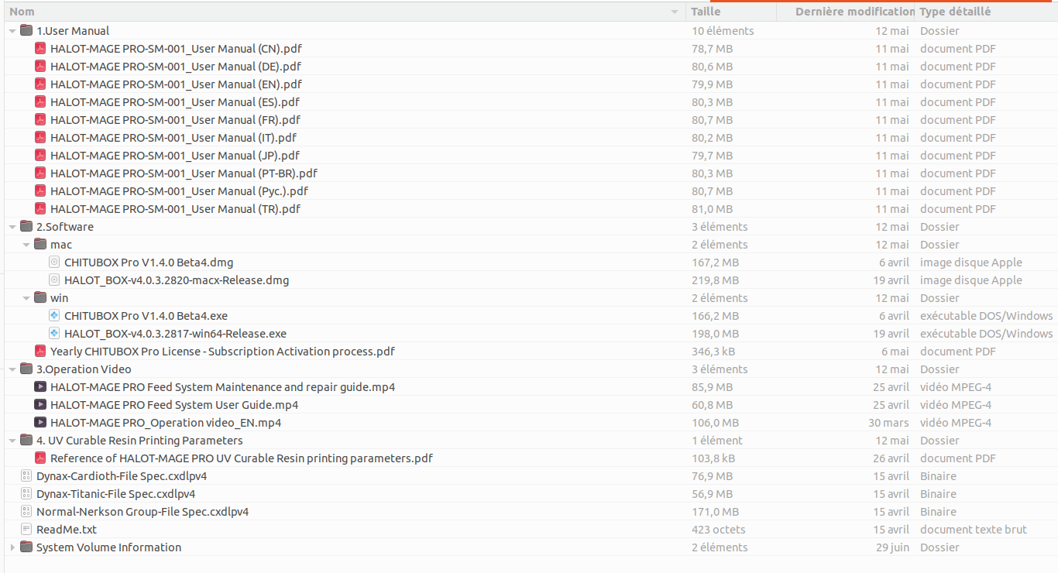The height and width of the screenshot is (573, 1058).
Task: Click the 1 élément count text
Action: (x=717, y=441)
